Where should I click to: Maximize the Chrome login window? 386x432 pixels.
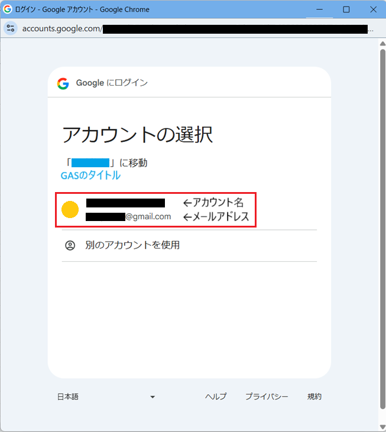(x=346, y=9)
